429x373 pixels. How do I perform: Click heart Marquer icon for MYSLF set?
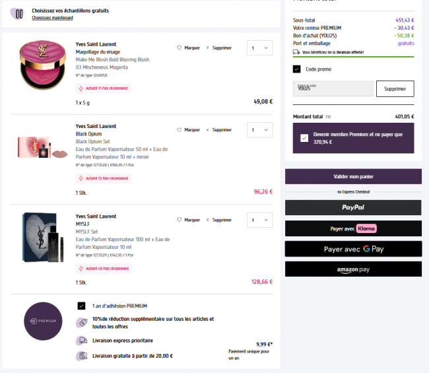click(180, 220)
